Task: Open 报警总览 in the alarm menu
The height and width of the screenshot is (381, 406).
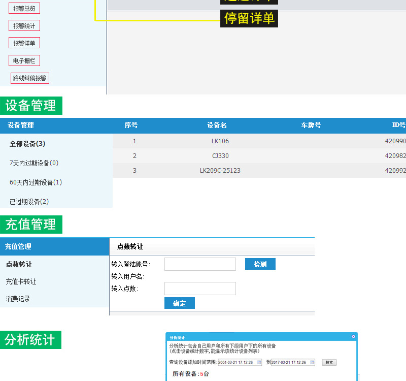Action: 24,8
